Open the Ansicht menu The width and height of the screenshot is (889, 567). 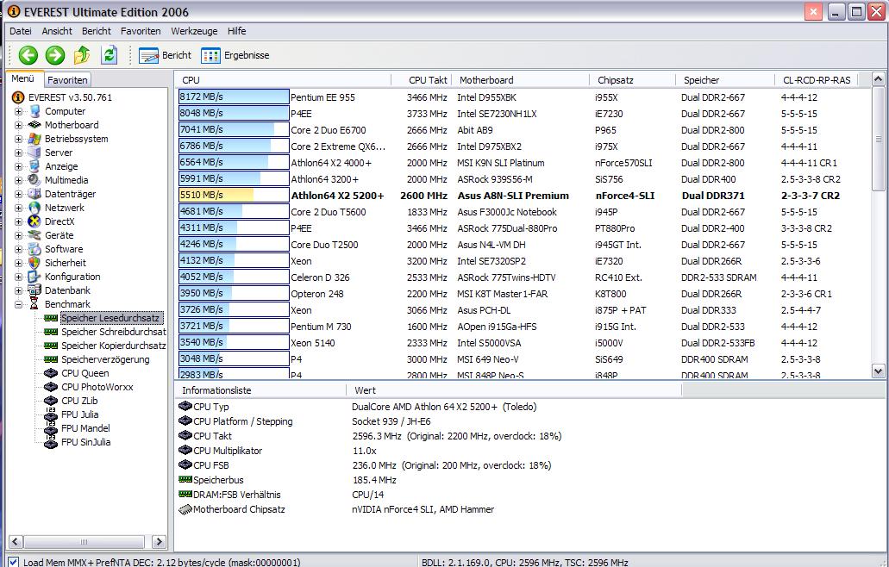(x=57, y=31)
